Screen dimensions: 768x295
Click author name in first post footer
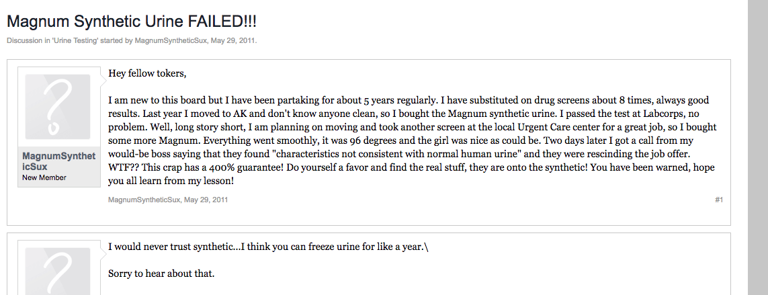point(144,200)
